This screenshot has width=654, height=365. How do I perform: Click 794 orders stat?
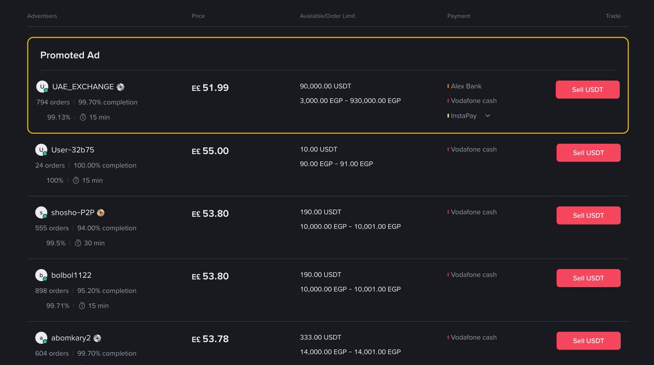click(x=53, y=102)
